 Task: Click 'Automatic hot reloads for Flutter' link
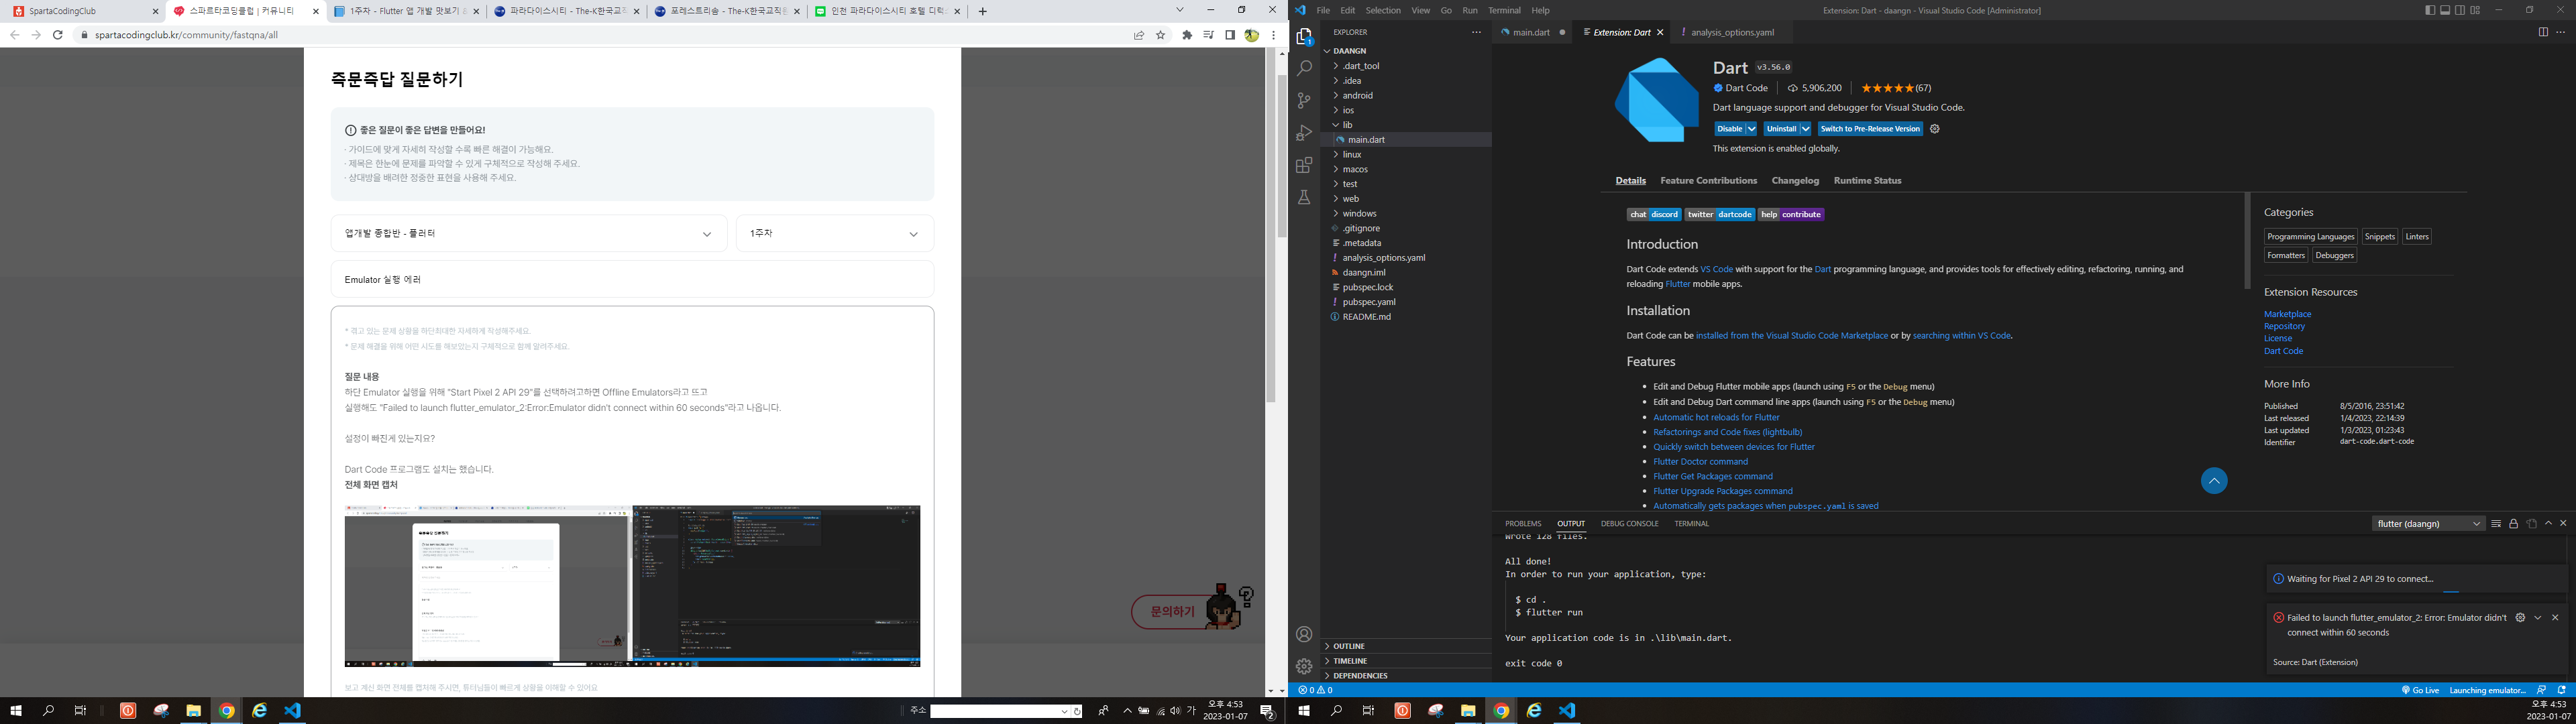(x=1716, y=417)
